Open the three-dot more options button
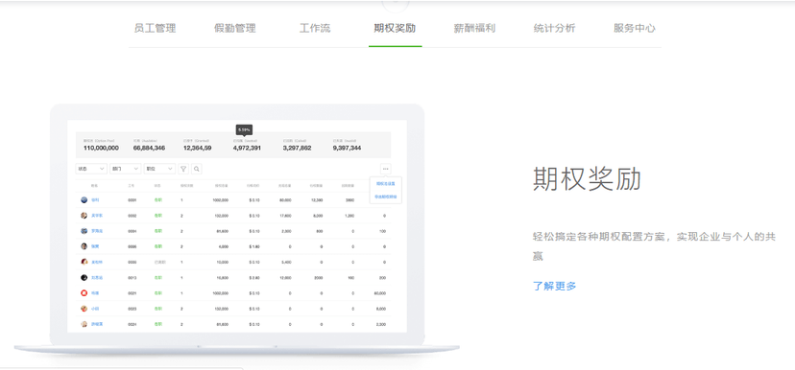This screenshot has height=370, width=795. click(x=385, y=169)
